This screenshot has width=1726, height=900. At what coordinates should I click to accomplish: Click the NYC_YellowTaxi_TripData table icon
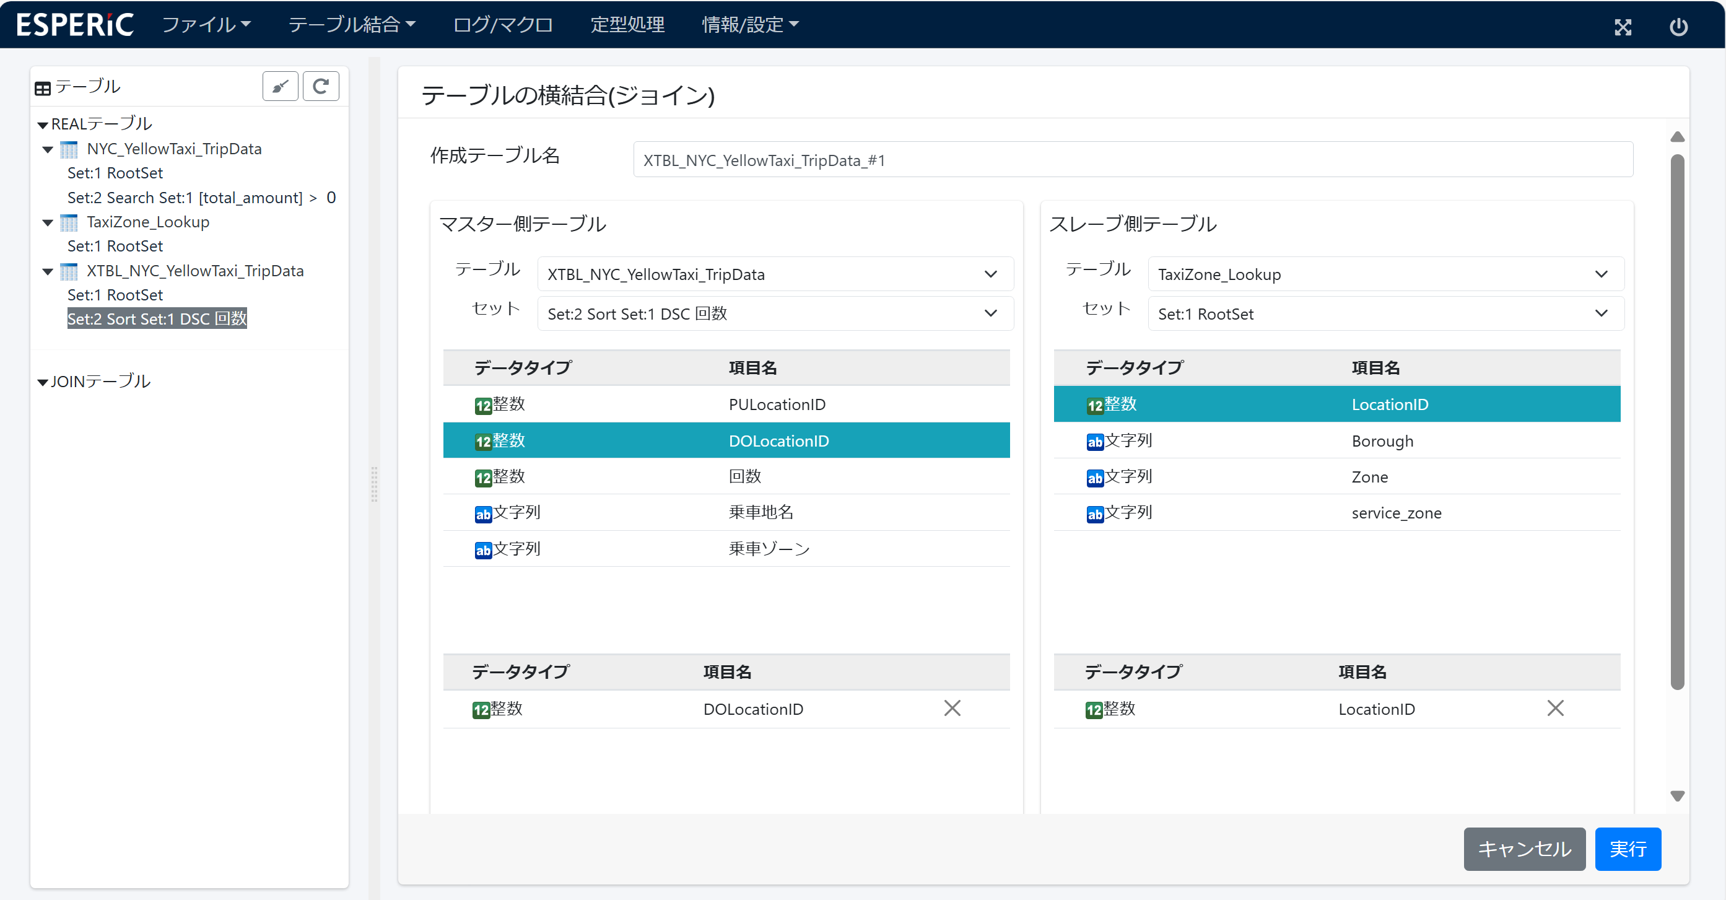coord(68,149)
